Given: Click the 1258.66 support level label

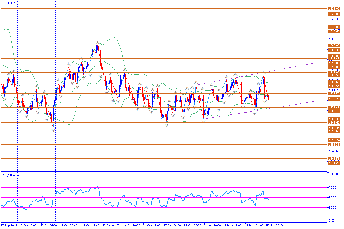Looking at the screenshot, I should (334, 131).
